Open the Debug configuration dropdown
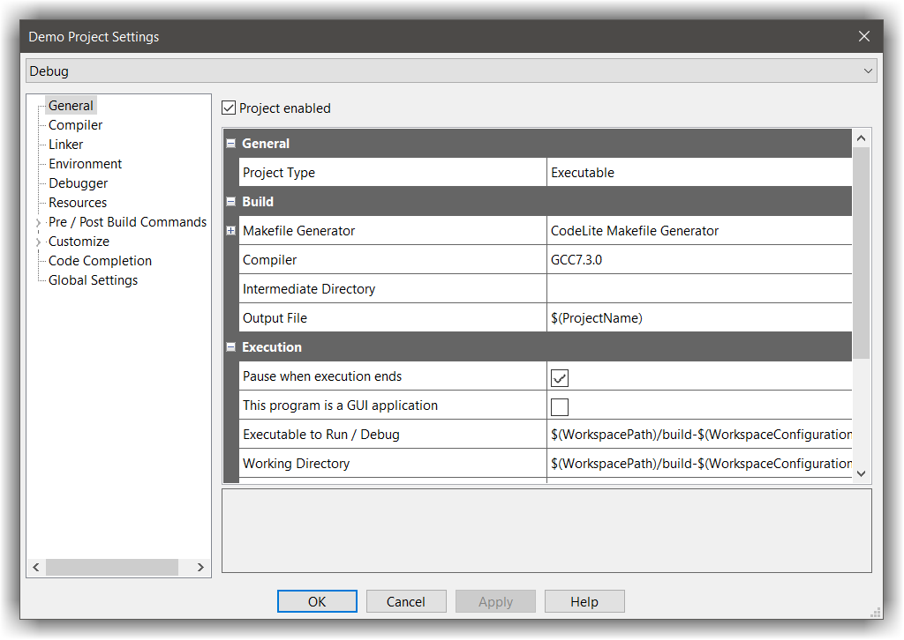Viewport: 904px width, 640px height. click(x=868, y=71)
